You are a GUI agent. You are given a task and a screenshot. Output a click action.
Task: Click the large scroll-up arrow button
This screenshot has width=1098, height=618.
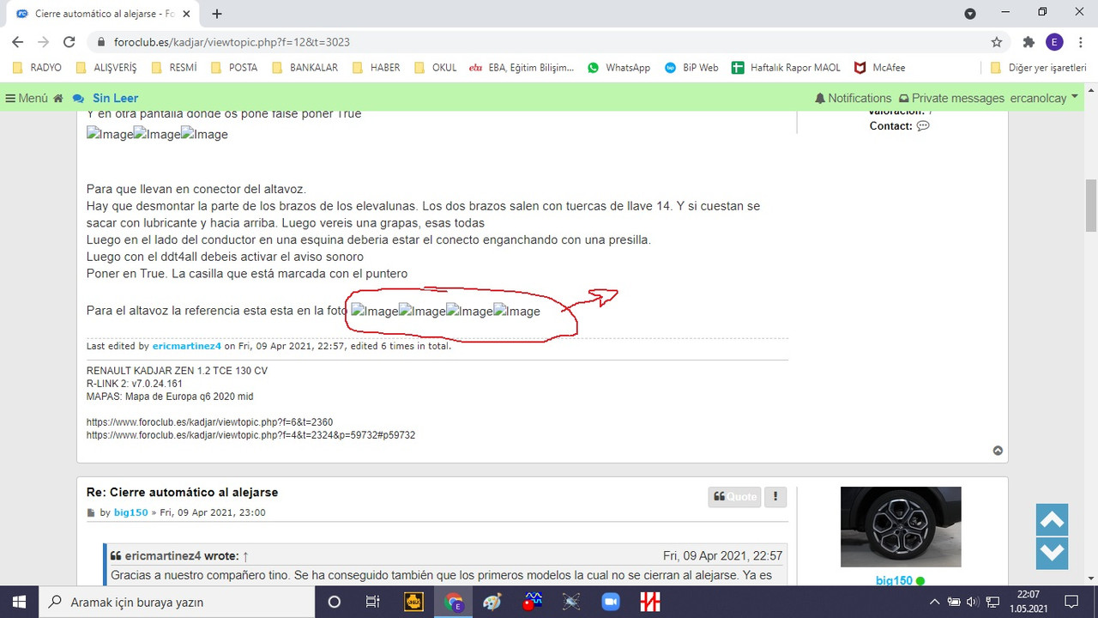pos(1052,519)
